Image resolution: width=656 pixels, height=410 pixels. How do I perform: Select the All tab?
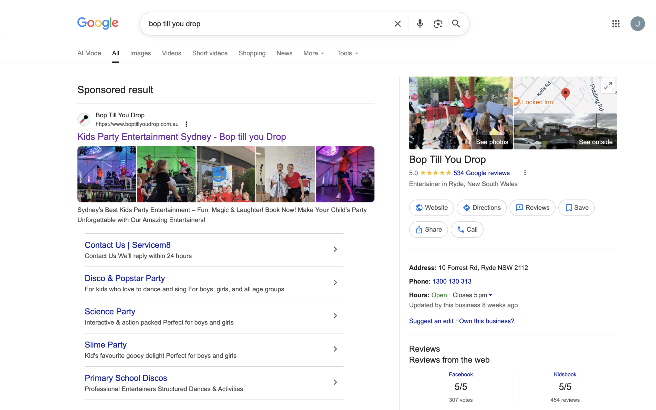pos(116,53)
